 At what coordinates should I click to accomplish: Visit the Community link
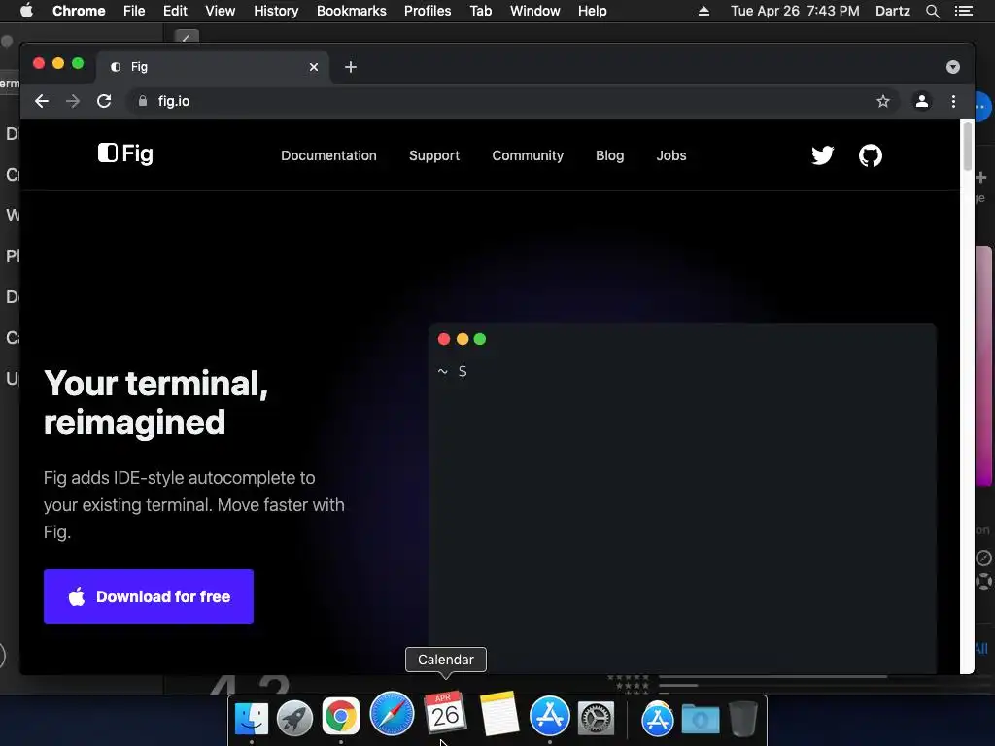[528, 155]
